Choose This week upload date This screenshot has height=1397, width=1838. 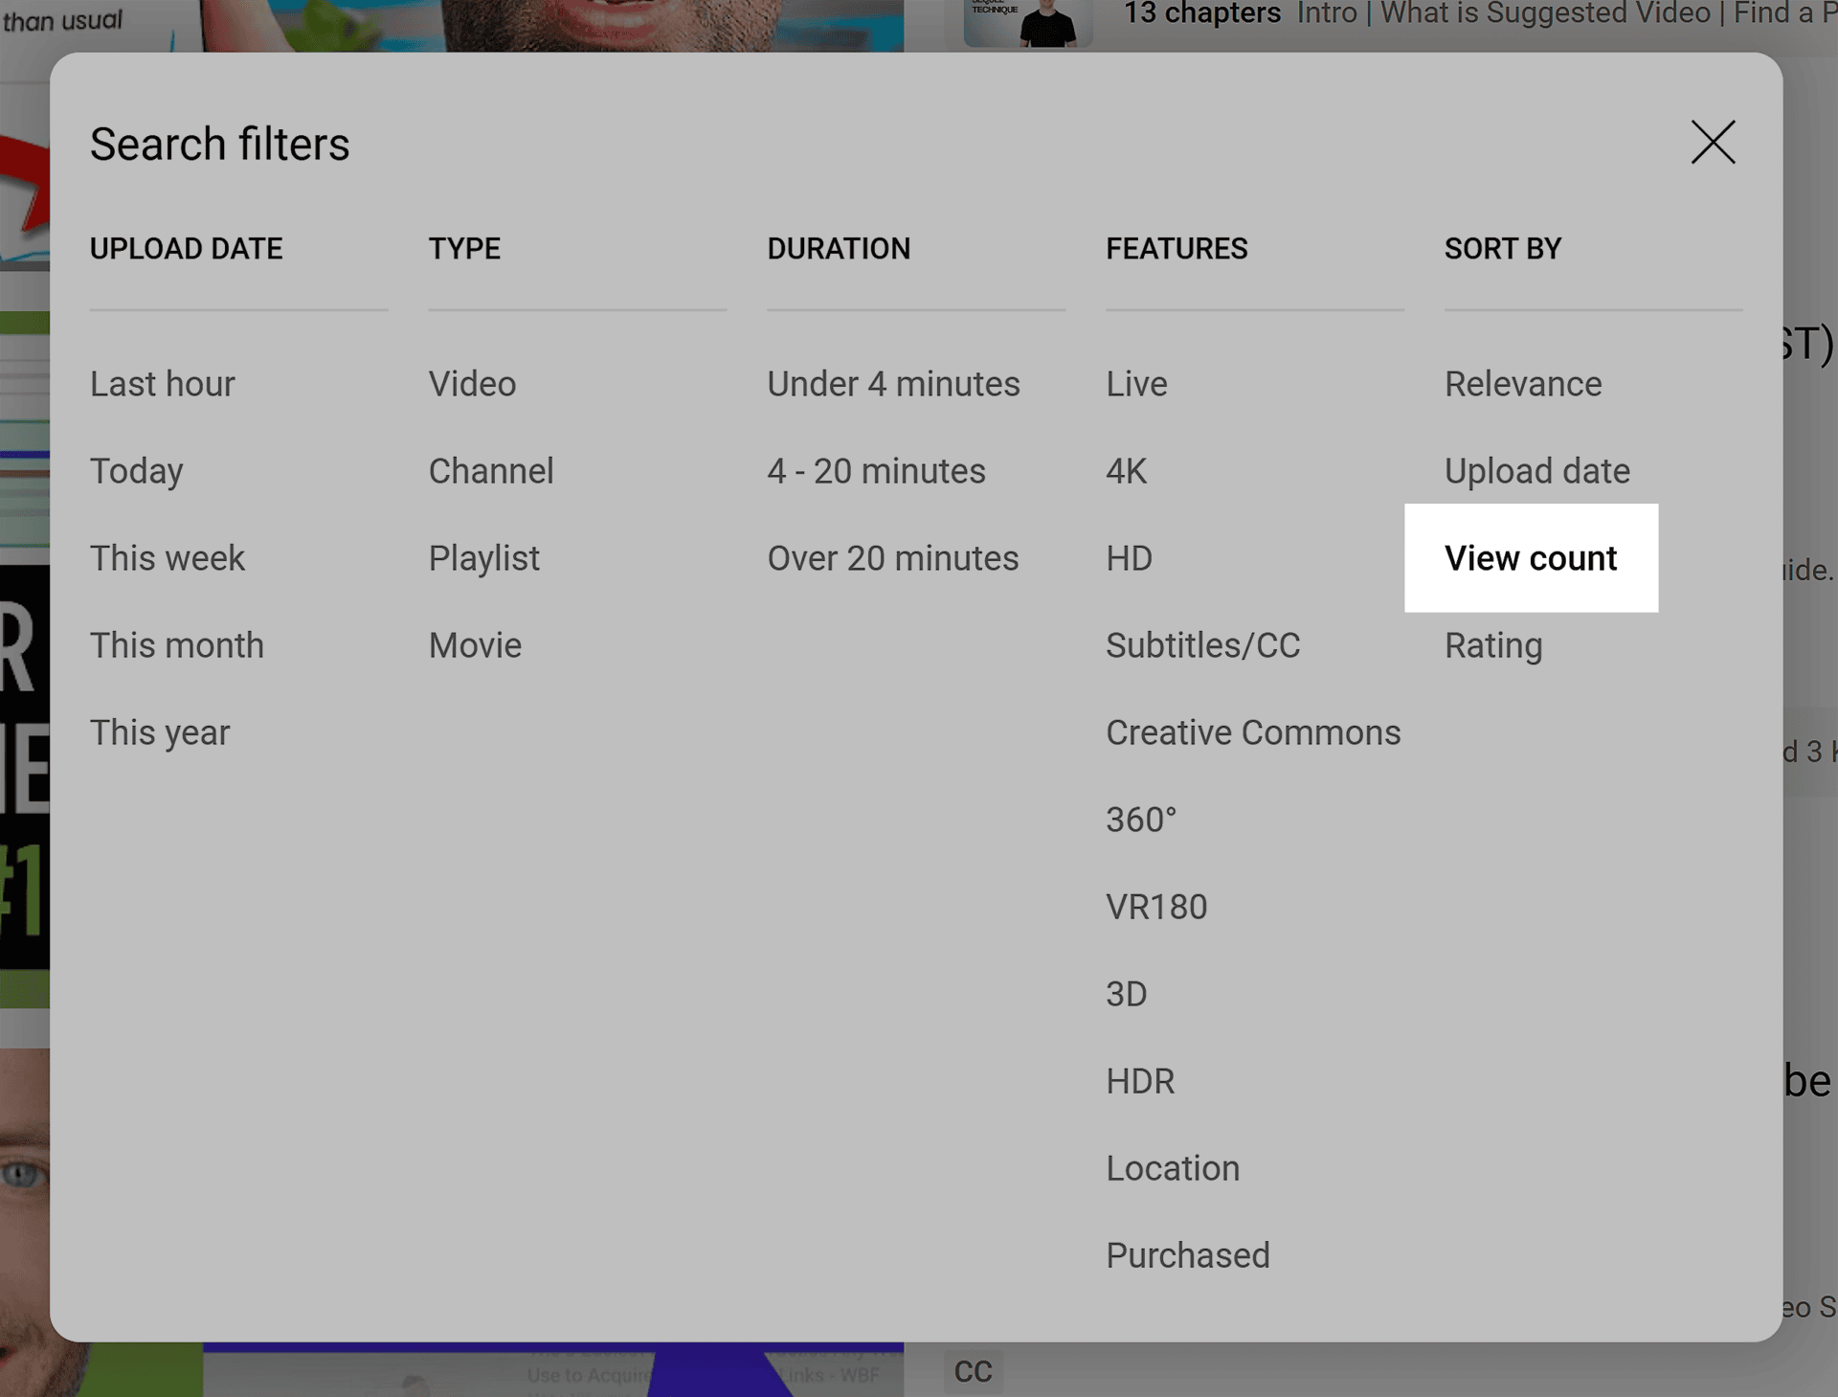click(168, 558)
